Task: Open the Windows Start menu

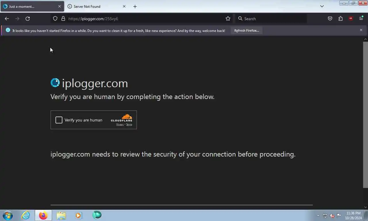Action: click(8, 215)
